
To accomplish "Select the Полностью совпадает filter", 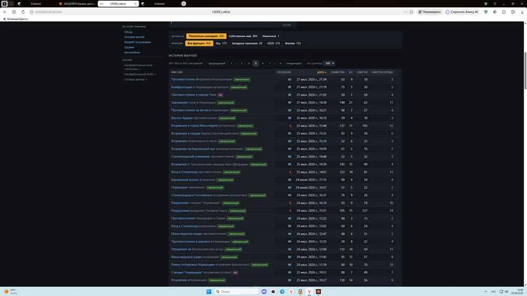I will point(206,36).
